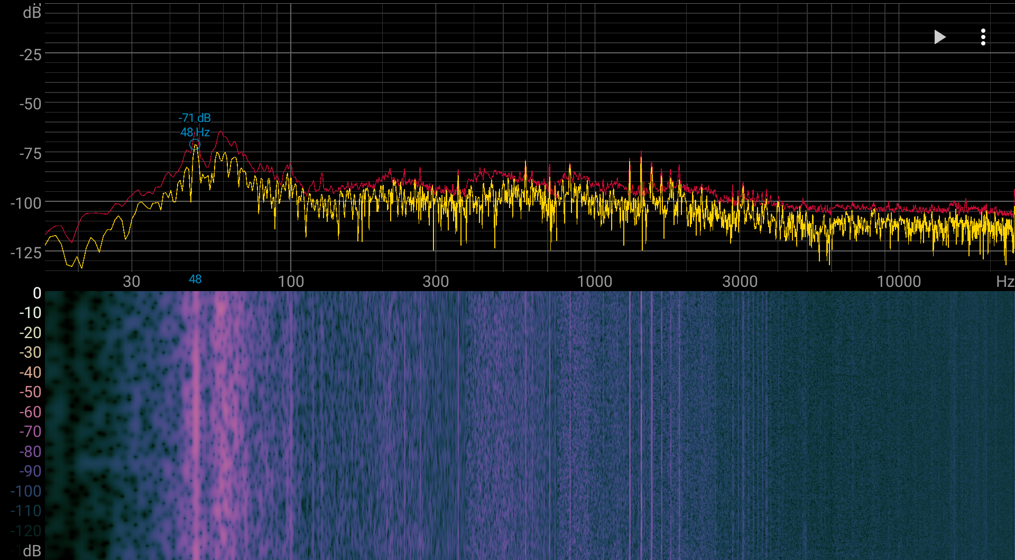
Task: Click the -60 spectrogram color scale label
Action: (x=30, y=412)
